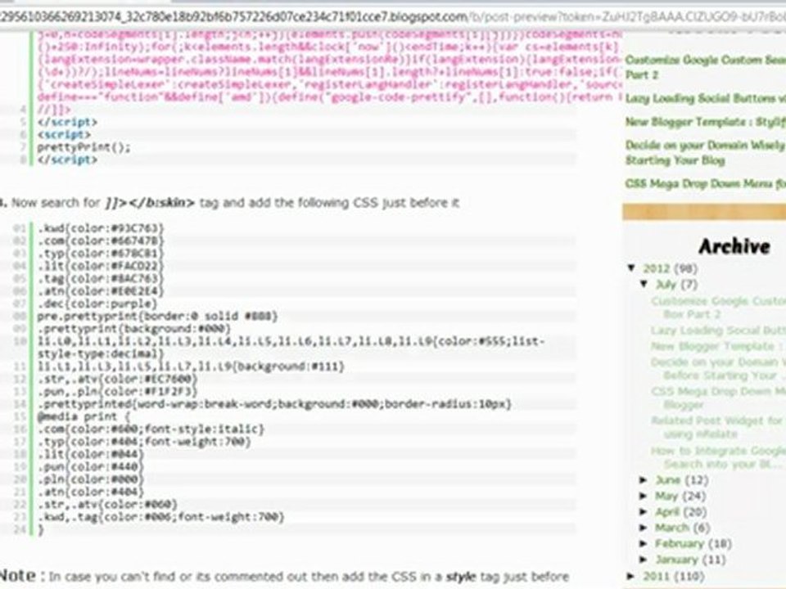Image resolution: width=786 pixels, height=589 pixels.
Task: Click code line .typ{color:#404;font-weight:700}
Action: 144,441
